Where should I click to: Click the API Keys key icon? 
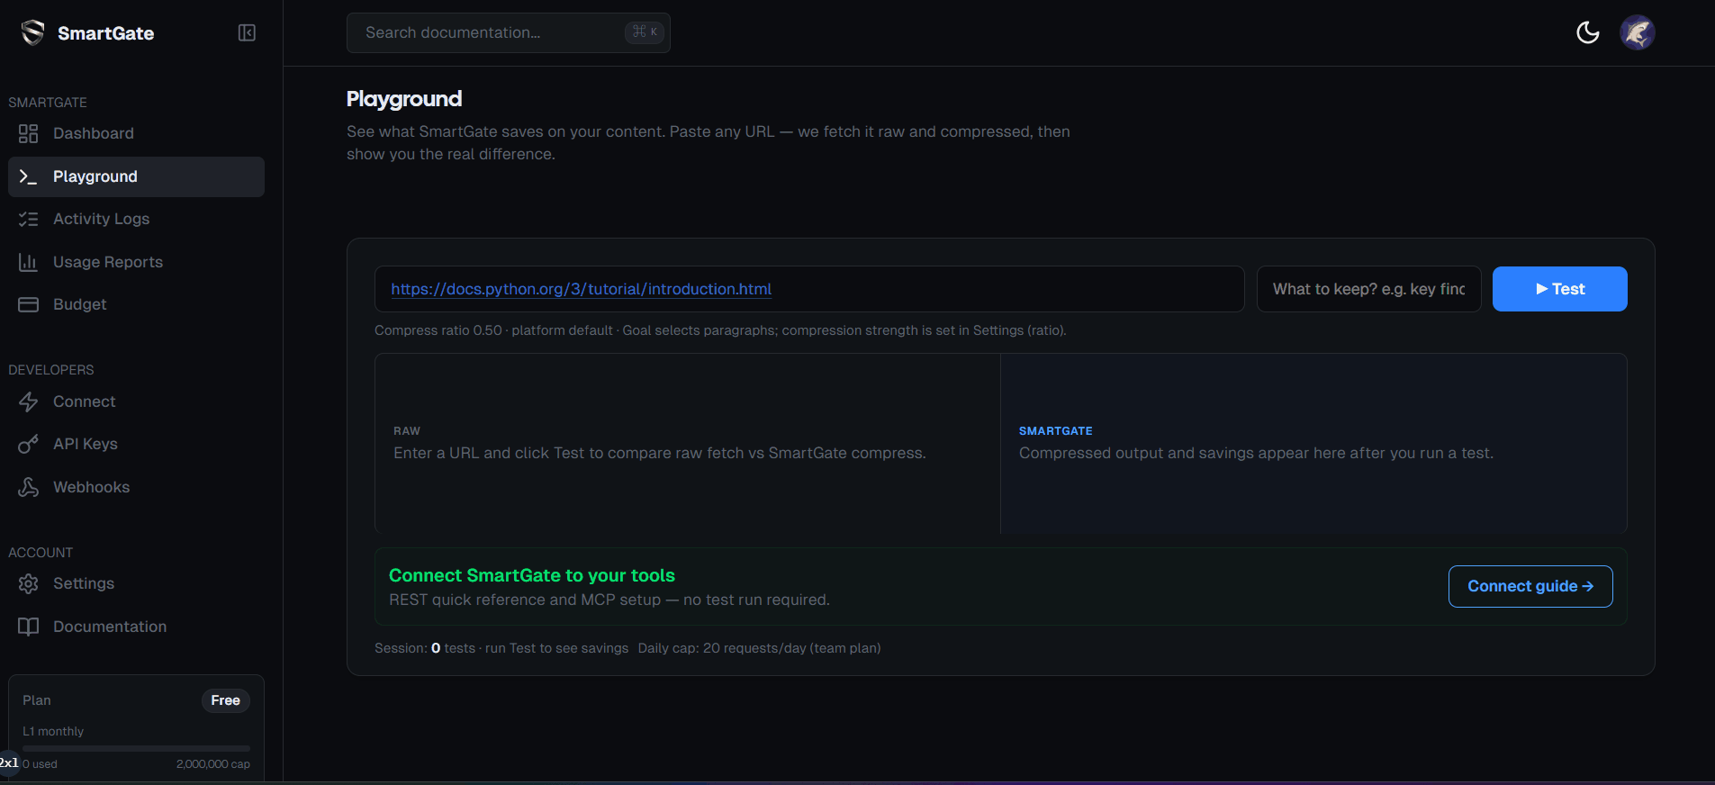point(29,444)
